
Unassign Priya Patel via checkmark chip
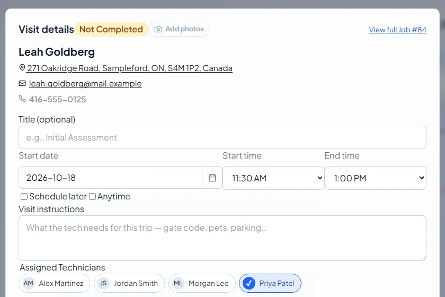click(270, 283)
